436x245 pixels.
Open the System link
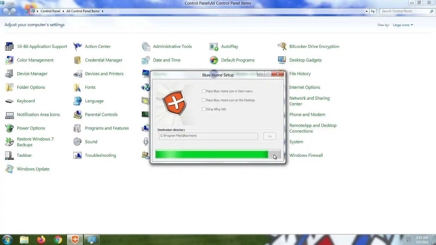pyautogui.click(x=296, y=142)
